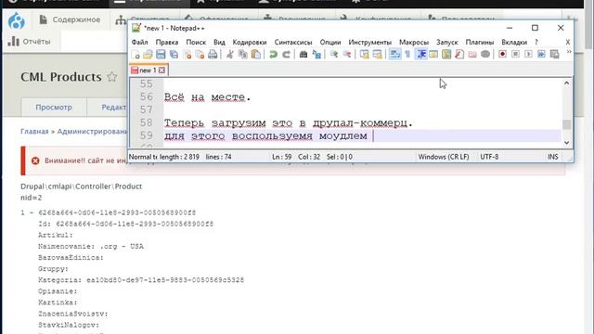Star the CML Products page shortcut
This screenshot has height=334, width=594.
pyautogui.click(x=111, y=76)
